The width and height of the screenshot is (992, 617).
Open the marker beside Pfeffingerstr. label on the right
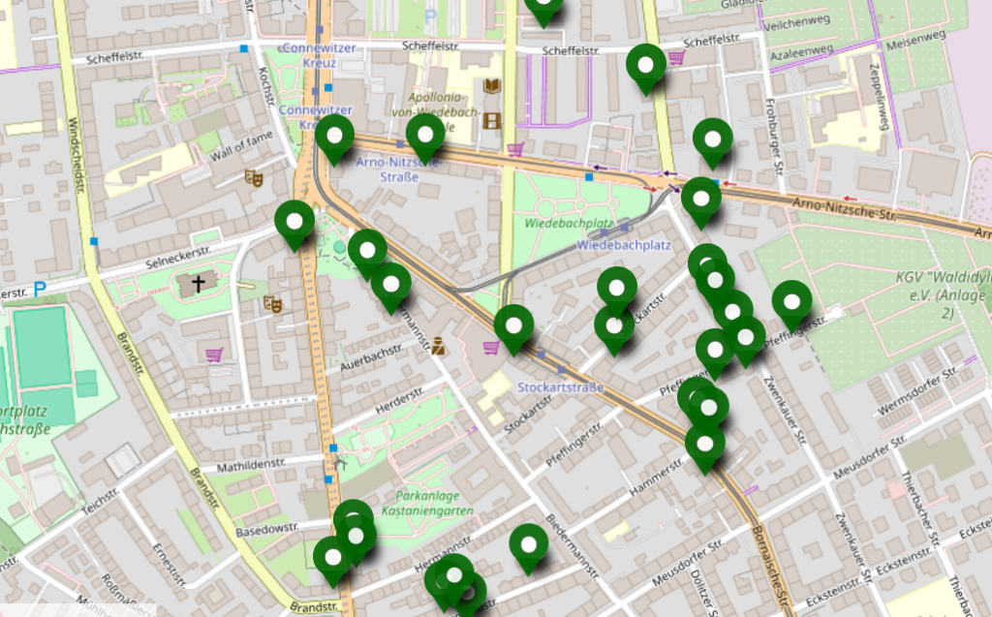pos(792,307)
